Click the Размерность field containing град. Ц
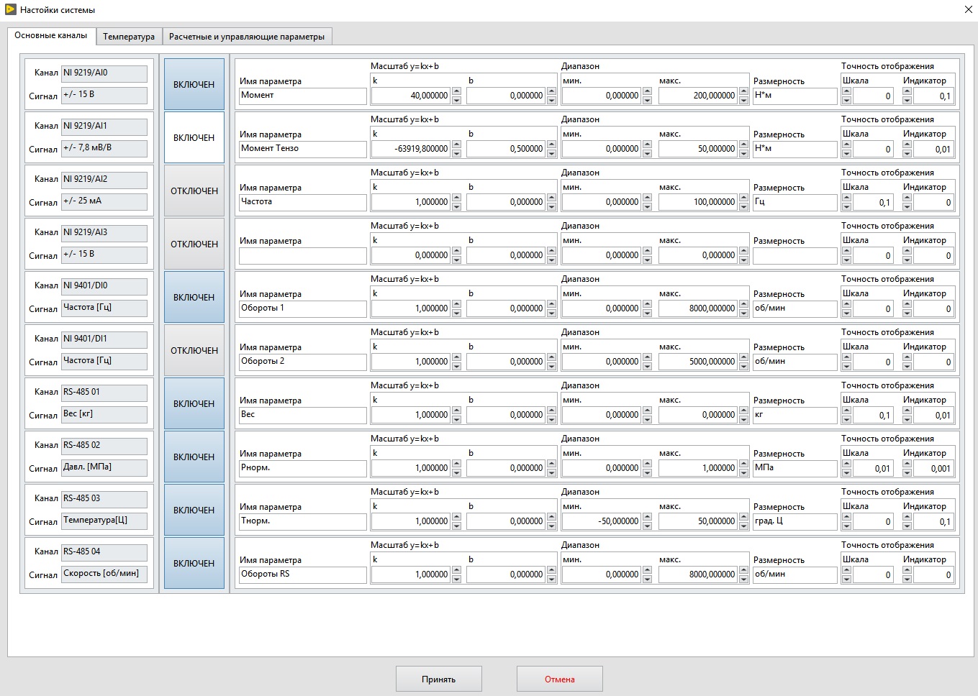 point(795,521)
